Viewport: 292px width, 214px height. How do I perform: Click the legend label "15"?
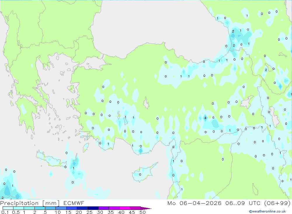68,212
